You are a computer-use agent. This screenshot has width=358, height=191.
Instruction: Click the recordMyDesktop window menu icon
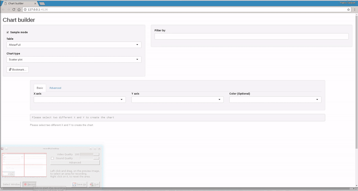coord(2,148)
